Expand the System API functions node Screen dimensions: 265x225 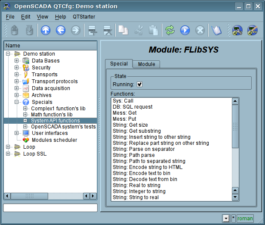pos(25,121)
